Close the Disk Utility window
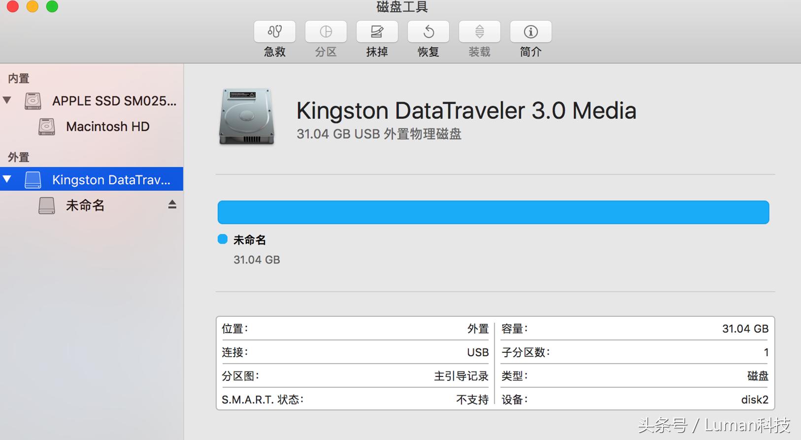Image resolution: width=801 pixels, height=440 pixels. [13, 6]
